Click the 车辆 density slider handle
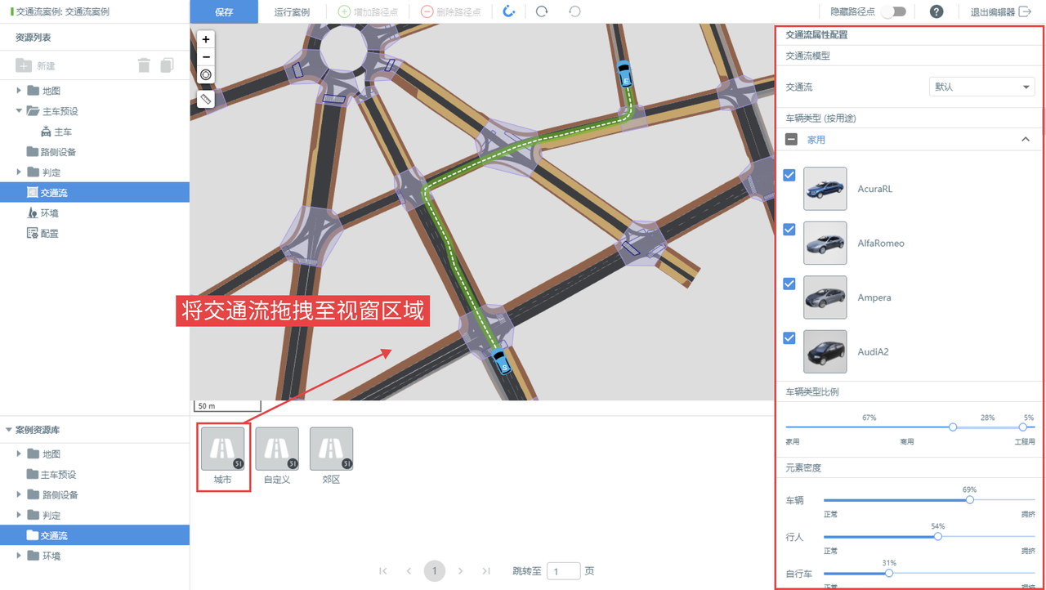Image resolution: width=1046 pixels, height=590 pixels. pos(969,500)
